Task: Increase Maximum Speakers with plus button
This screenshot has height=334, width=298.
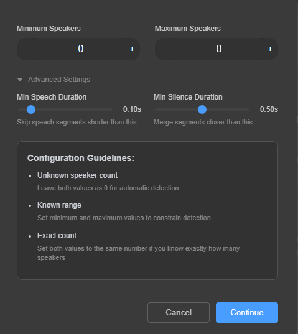Action: (x=270, y=49)
